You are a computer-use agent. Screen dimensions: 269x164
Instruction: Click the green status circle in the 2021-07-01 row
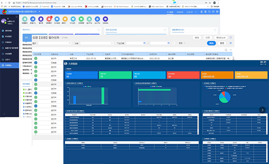[x=36, y=58]
